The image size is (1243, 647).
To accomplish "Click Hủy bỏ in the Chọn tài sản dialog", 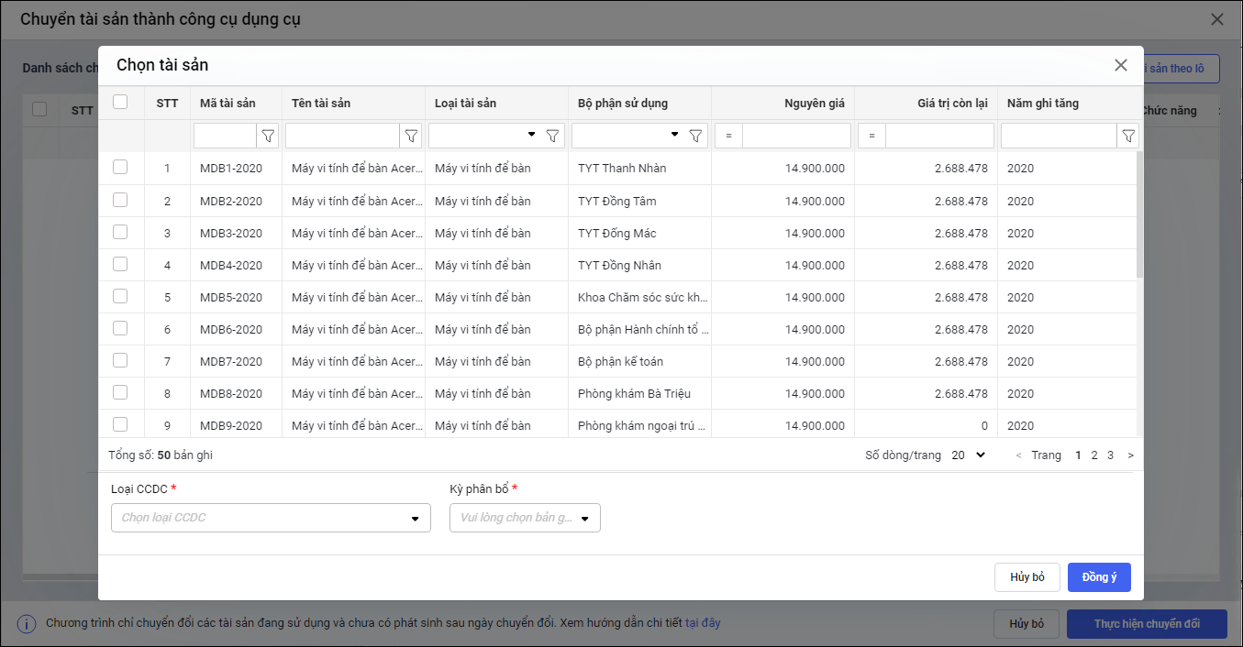I will (x=1027, y=577).
